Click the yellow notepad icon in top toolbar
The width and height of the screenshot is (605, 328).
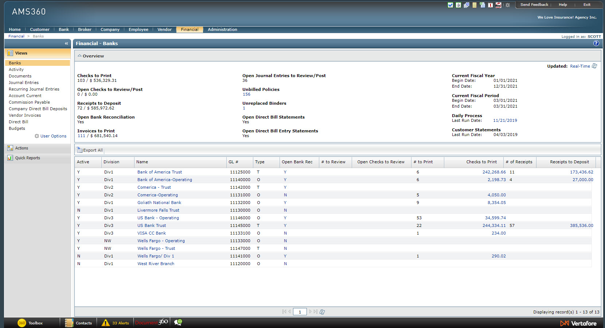pos(474,5)
